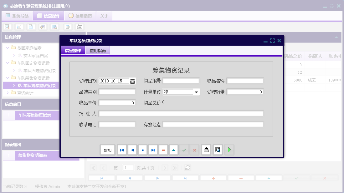Open print preview in the dialog toolbar
The image size is (344, 193).
217,150
